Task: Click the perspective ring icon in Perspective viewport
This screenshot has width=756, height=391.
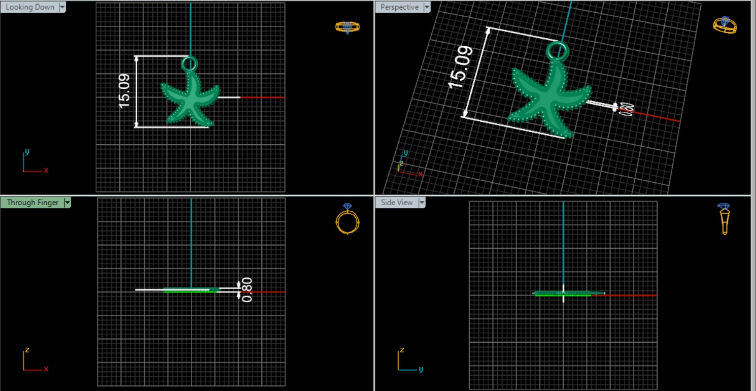Action: click(725, 24)
